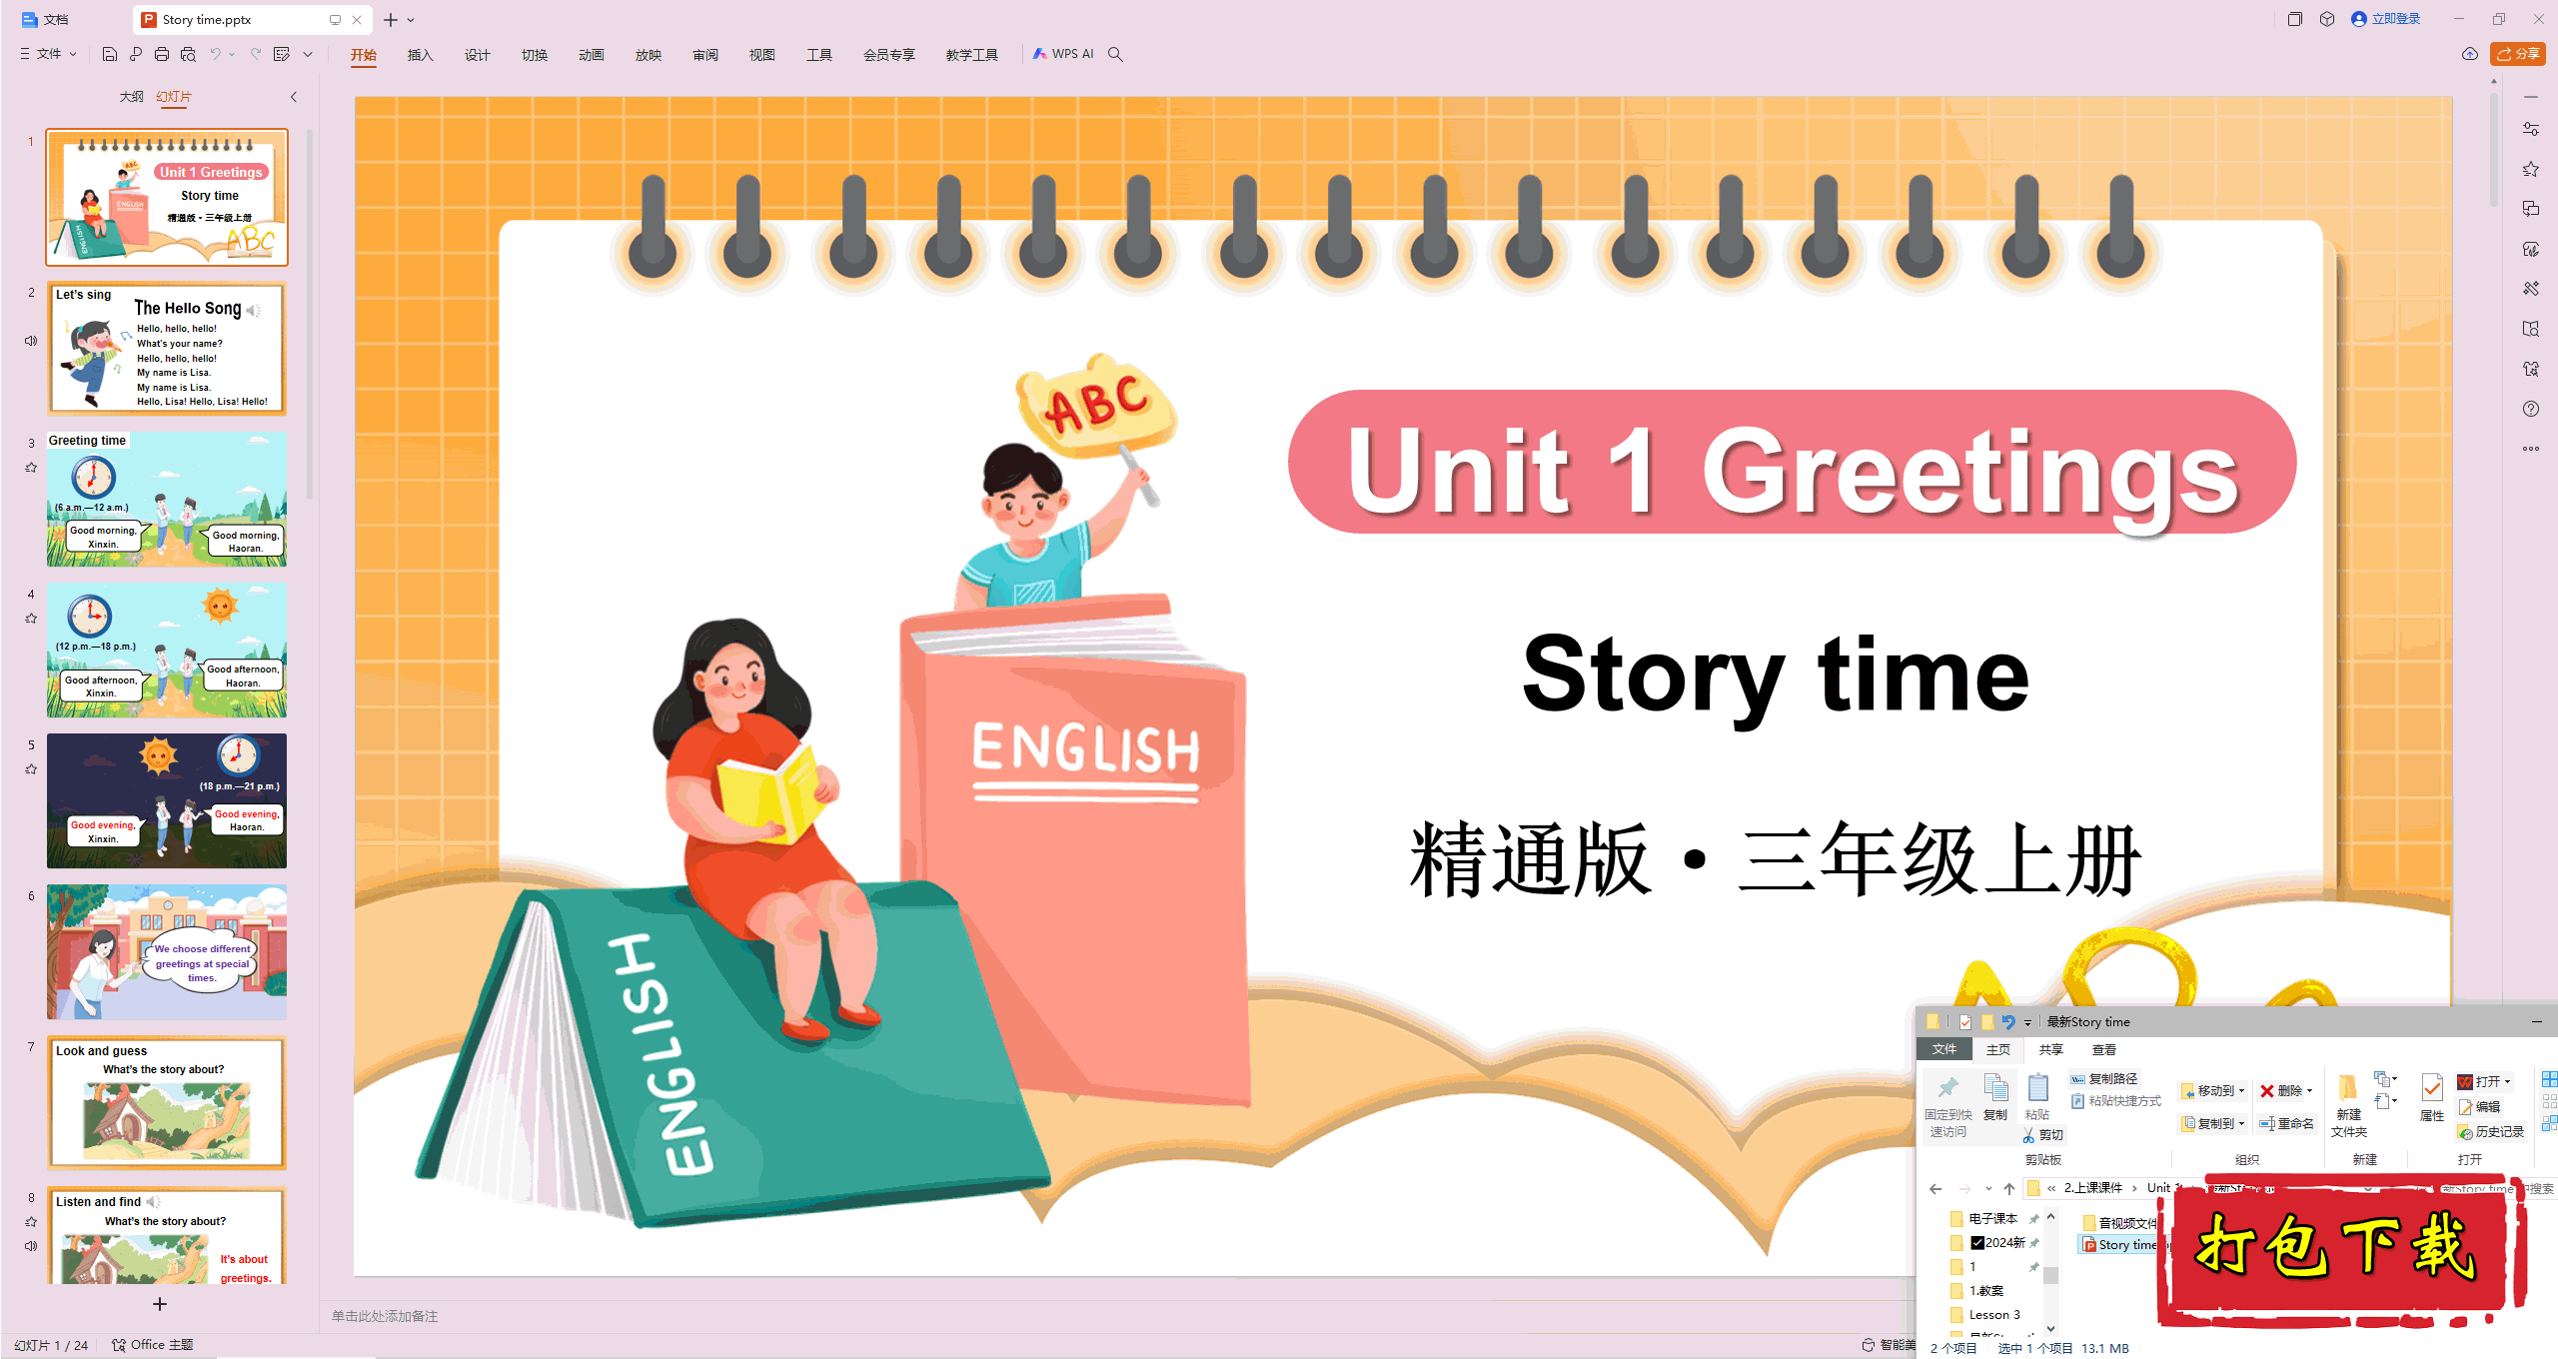This screenshot has width=2558, height=1359.
Task: Open the 共享 tab in Explorer
Action: 2050,1050
